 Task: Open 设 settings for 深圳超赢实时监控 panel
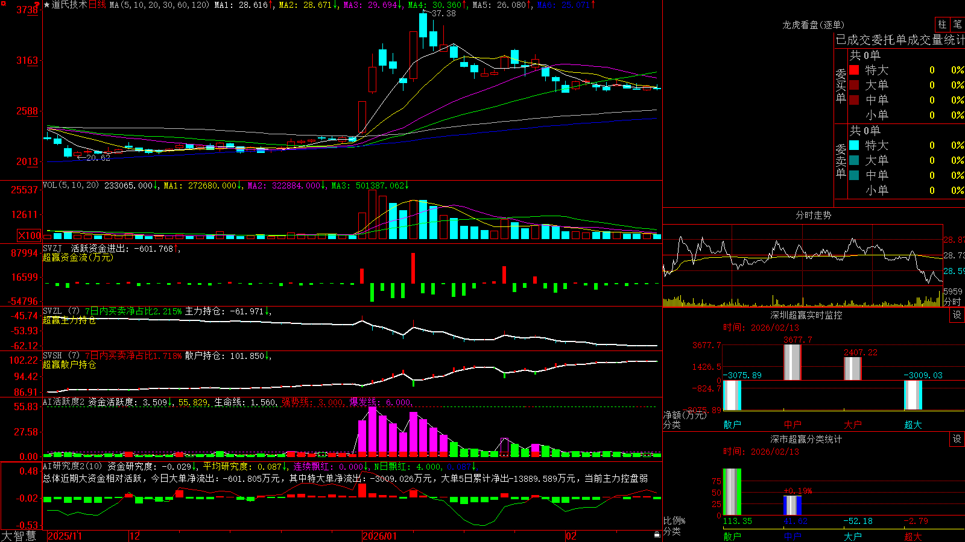point(957,315)
